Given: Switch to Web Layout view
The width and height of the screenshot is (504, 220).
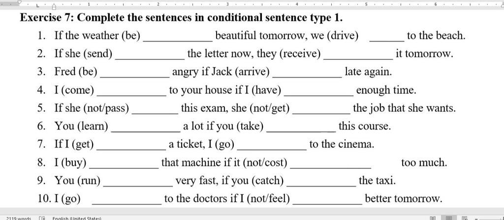Looking at the screenshot, I should click(x=464, y=218).
